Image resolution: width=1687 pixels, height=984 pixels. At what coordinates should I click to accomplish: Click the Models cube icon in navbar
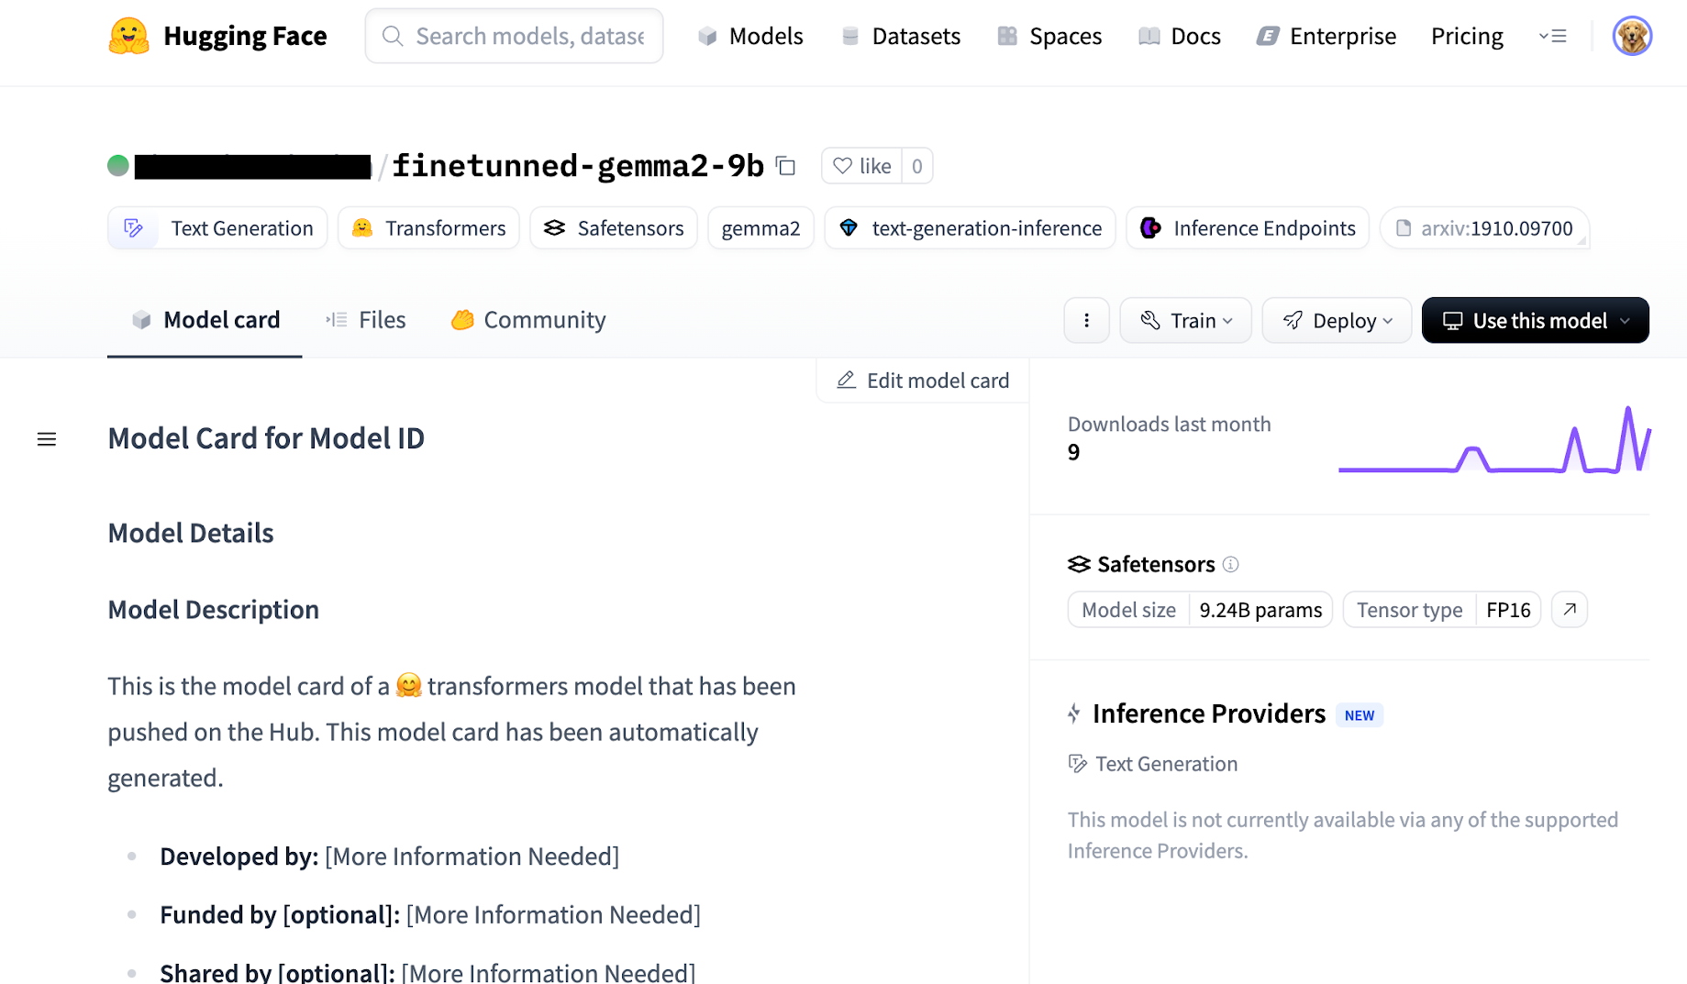click(706, 36)
